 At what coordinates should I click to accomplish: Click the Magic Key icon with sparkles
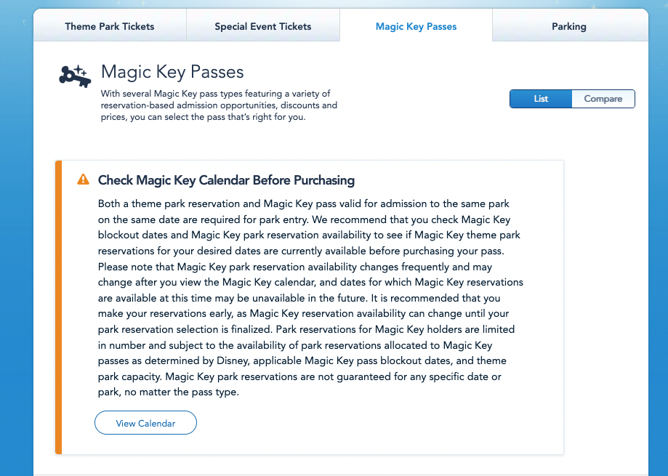point(74,75)
